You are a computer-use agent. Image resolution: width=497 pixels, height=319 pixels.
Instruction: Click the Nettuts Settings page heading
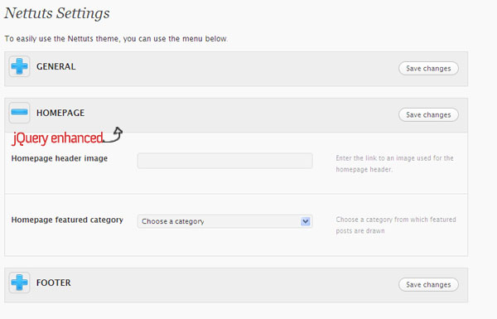(x=57, y=13)
